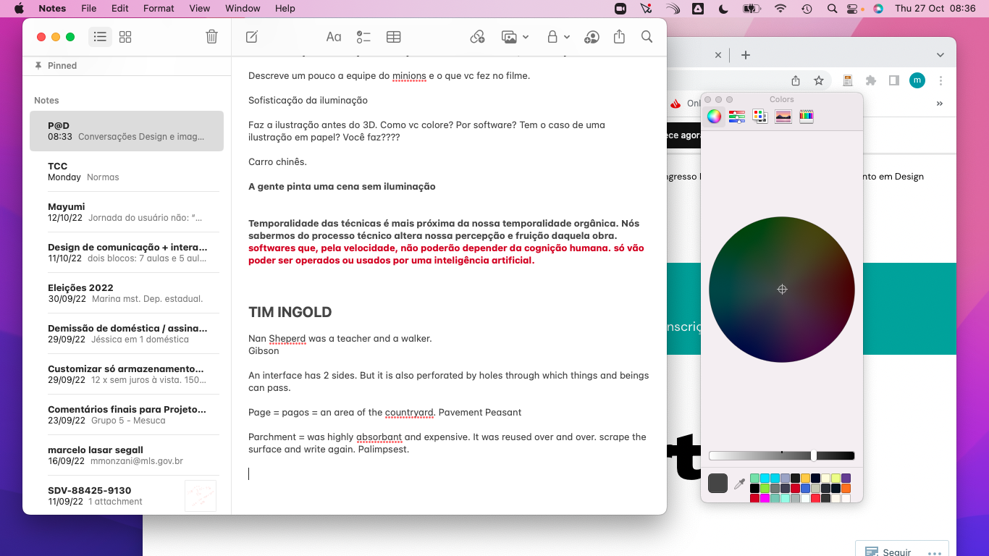Open Spotlight search in menu bar
This screenshot has width=989, height=556.
click(832, 8)
